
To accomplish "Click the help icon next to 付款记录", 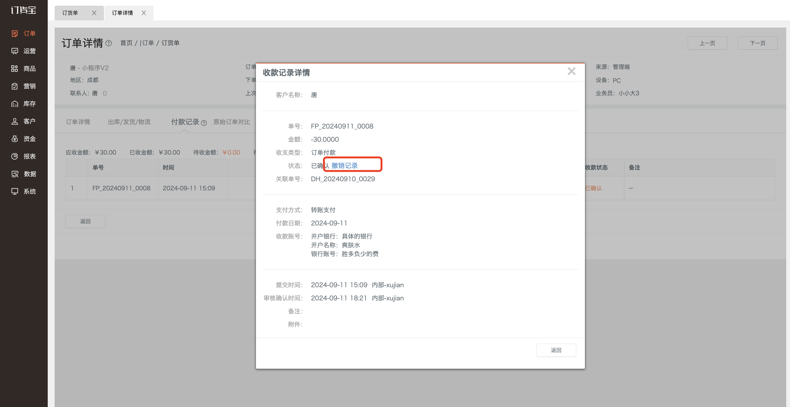I will tap(204, 123).
